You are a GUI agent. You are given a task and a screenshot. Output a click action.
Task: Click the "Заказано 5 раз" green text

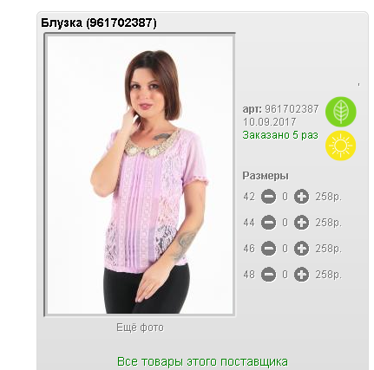[x=280, y=135]
